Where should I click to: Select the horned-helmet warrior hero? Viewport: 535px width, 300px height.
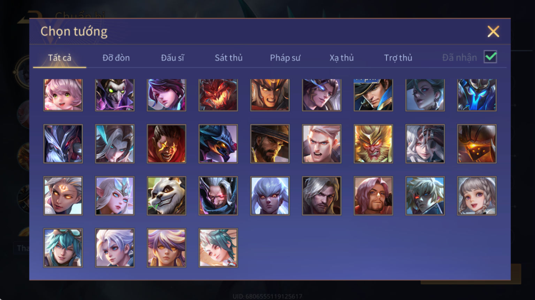pos(270,95)
